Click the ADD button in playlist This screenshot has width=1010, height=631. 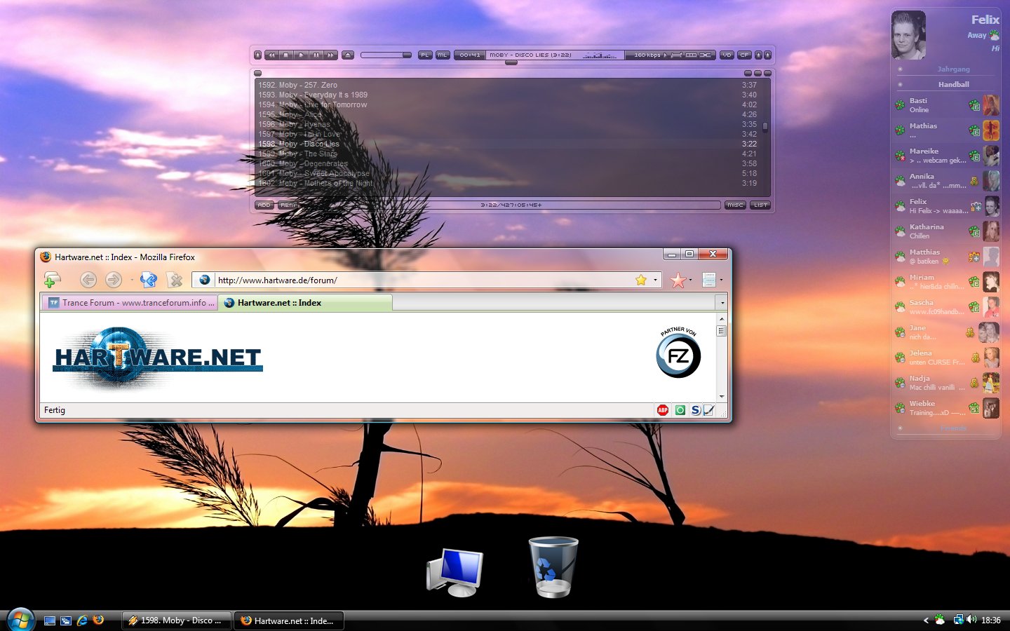(x=264, y=205)
